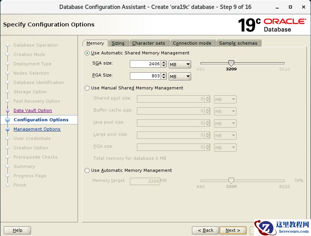Minimize the Database Configuration Assistant window
311x236 pixels.
coord(277,7)
